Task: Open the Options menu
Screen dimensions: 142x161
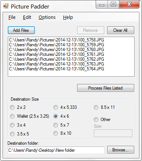Action: pyautogui.click(x=47, y=17)
